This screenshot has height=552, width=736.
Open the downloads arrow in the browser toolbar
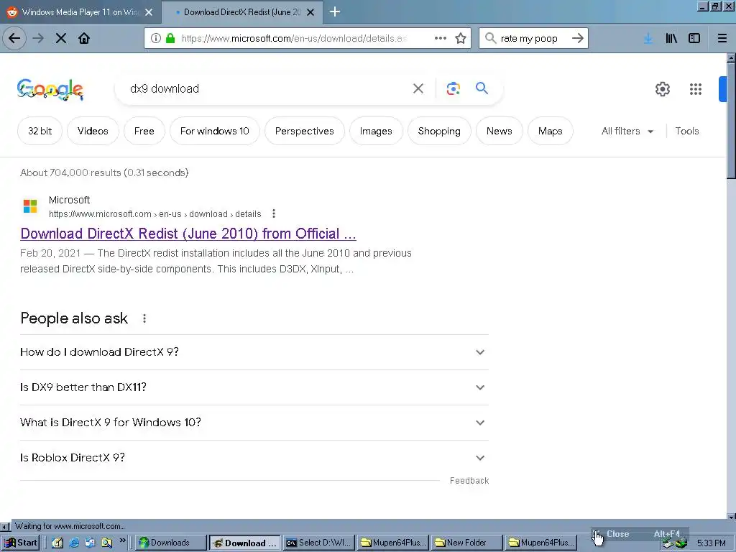(648, 39)
